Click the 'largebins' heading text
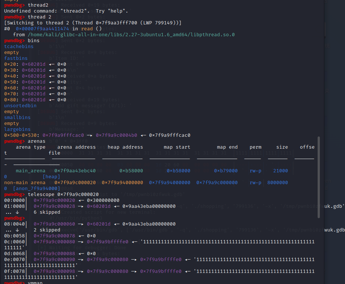Image resolution: width=345 pixels, height=284 pixels. pos(17,129)
